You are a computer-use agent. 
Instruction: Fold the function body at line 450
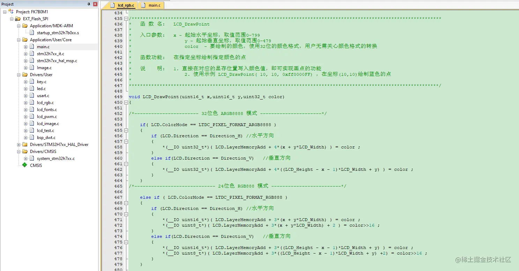[x=126, y=102]
